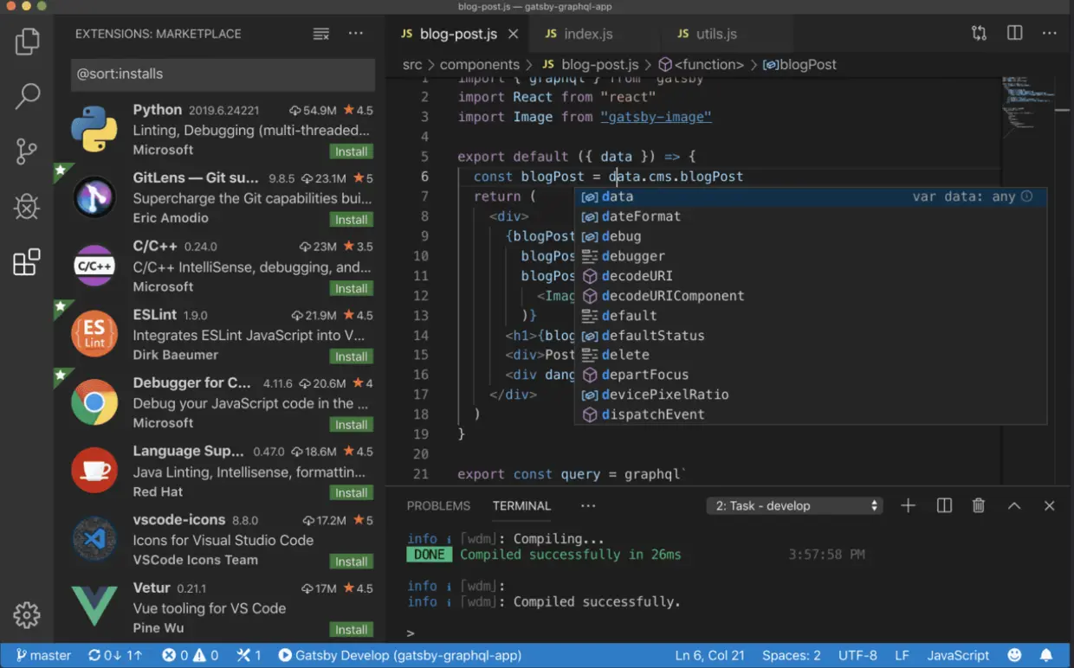
Task: Open the Search view in activity bar
Action: (x=27, y=96)
